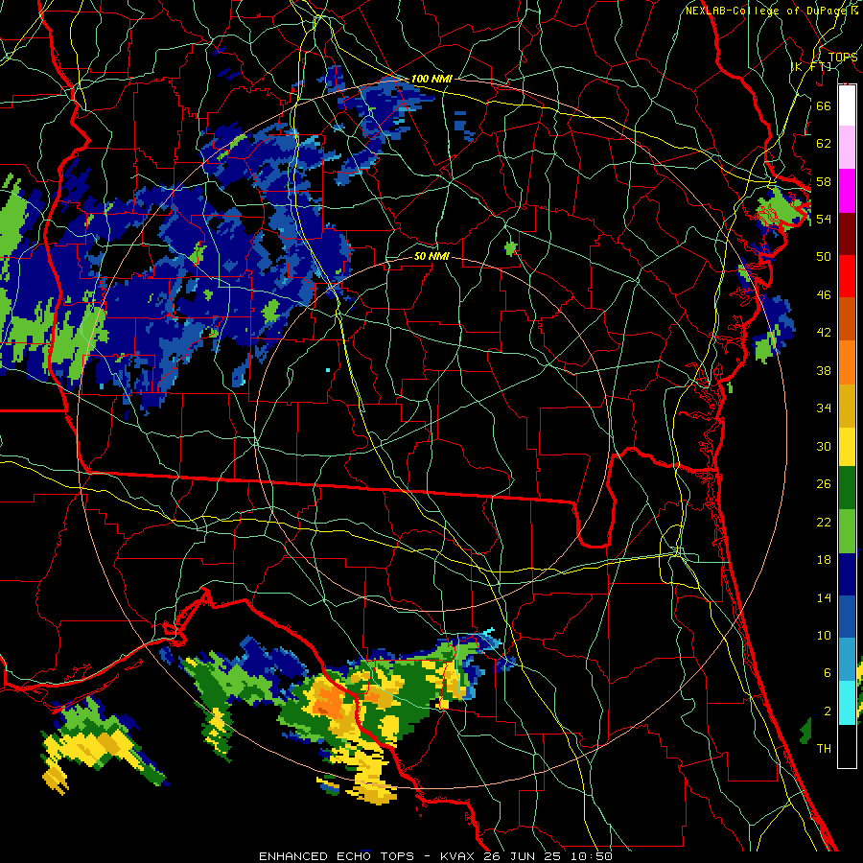The image size is (863, 863).
Task: Click the cyan 6 kft legend swatch
Action: point(847,703)
